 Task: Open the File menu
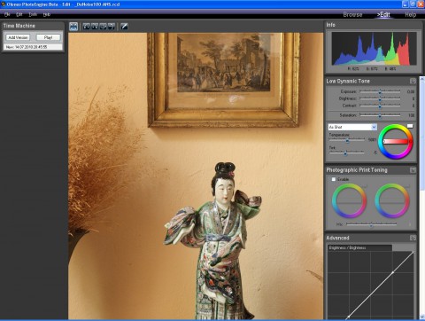coord(7,14)
